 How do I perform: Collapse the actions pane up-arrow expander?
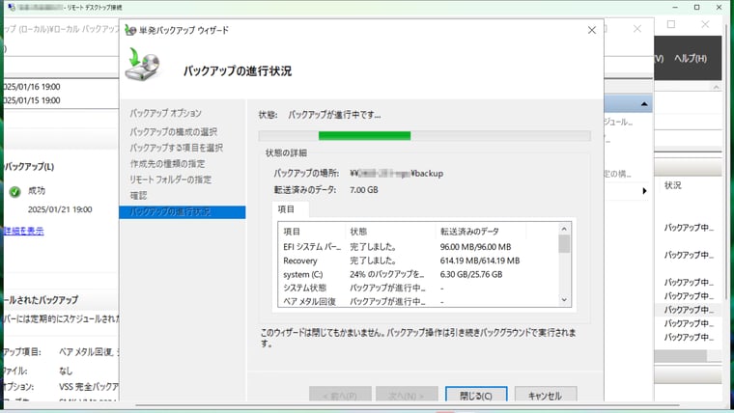tap(644, 104)
